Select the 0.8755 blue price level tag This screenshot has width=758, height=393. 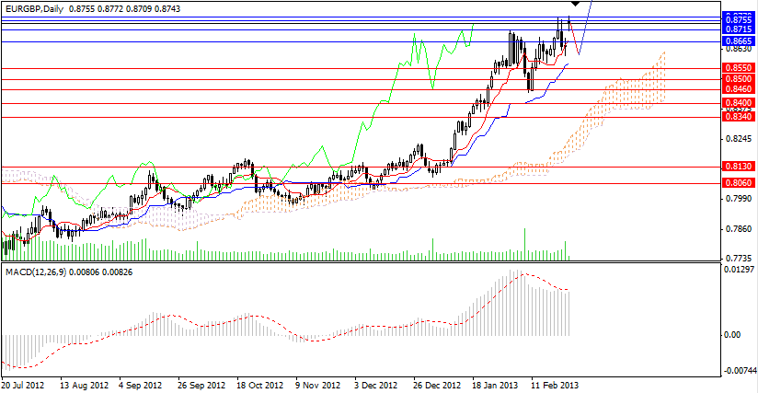click(x=736, y=18)
